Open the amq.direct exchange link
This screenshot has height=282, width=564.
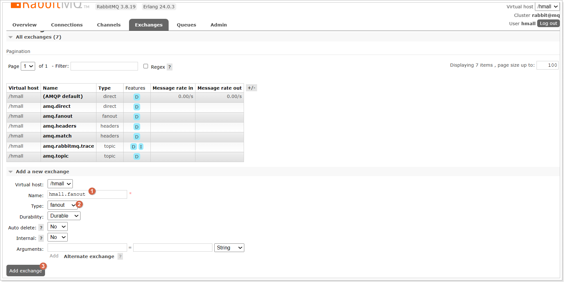click(57, 106)
